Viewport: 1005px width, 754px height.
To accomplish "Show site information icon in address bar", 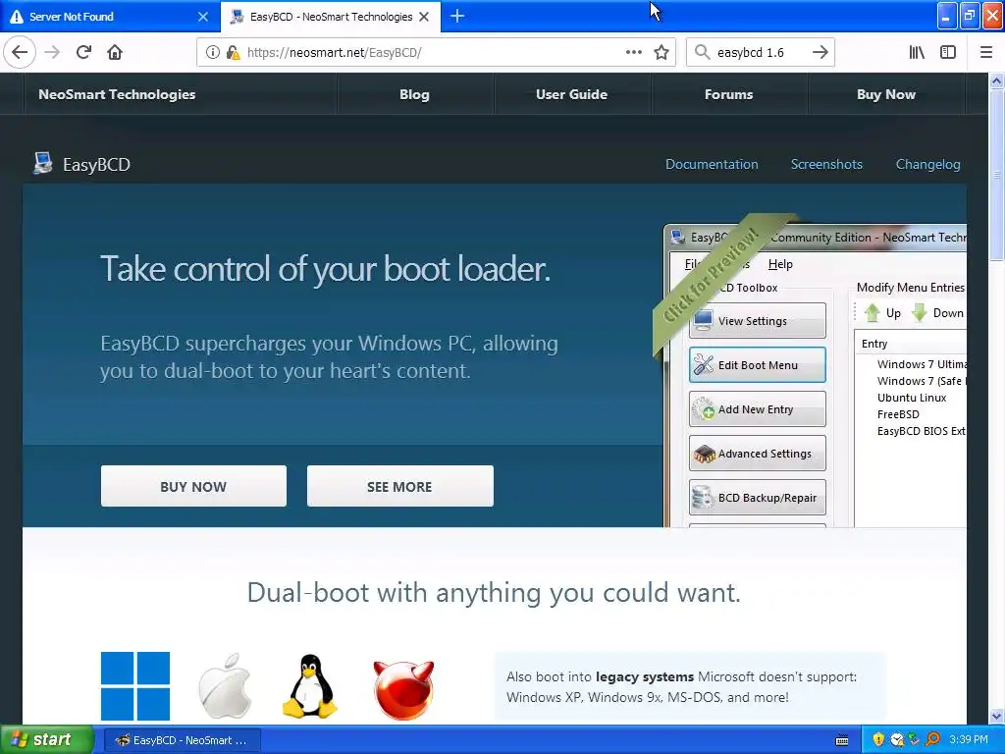I will [213, 53].
